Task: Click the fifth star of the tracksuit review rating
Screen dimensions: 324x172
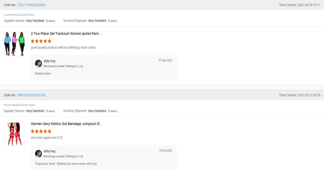Action: coord(49,41)
